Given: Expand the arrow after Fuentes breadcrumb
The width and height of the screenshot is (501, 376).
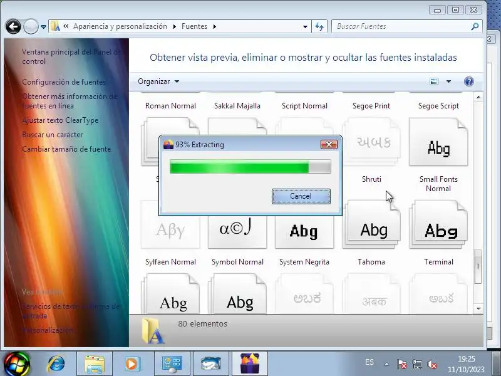Looking at the screenshot, I should click(214, 26).
